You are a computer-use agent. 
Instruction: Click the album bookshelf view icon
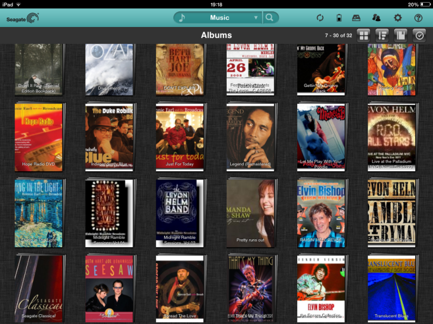click(x=401, y=35)
